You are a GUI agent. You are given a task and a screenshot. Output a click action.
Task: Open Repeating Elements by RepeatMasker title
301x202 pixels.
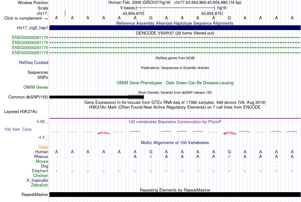[175, 190]
